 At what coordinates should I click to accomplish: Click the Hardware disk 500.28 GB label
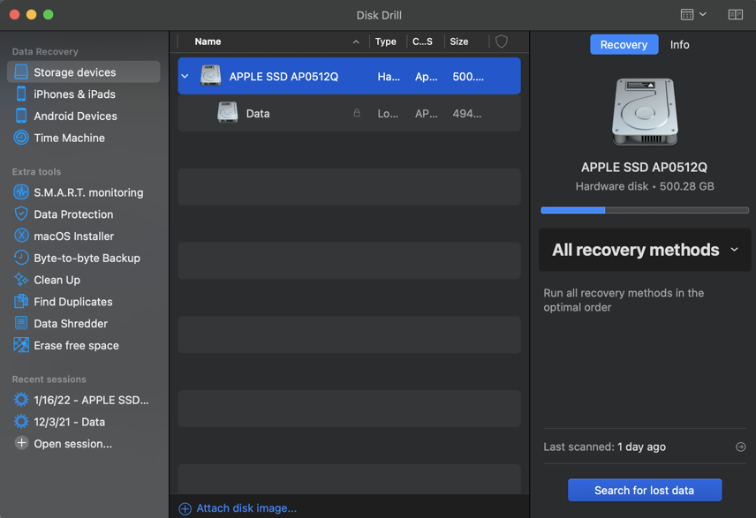tap(645, 186)
